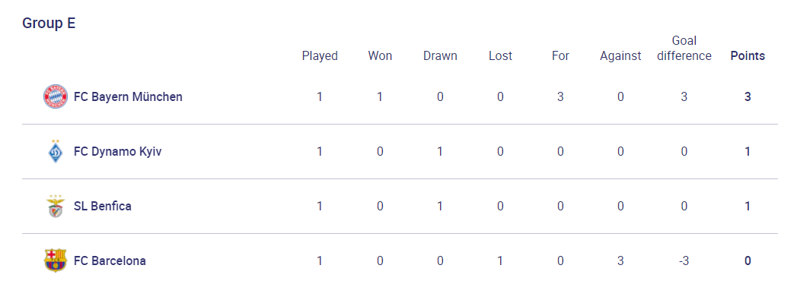Select the bold Points column header

pyautogui.click(x=748, y=55)
